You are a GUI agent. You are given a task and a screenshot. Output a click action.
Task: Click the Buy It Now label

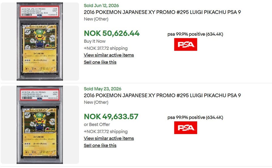tap(95, 41)
